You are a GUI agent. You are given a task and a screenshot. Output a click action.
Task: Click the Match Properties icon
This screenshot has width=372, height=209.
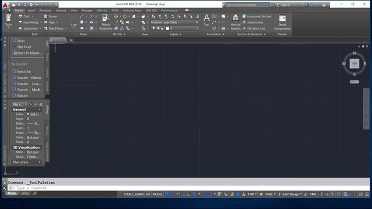pyautogui.click(x=106, y=22)
